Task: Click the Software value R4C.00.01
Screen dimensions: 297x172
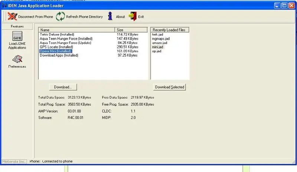Action: pos(75,118)
